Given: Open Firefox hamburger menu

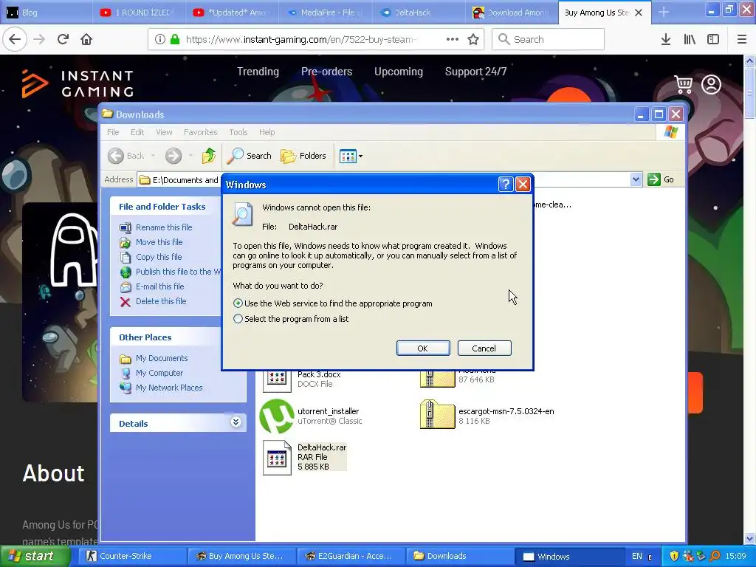Looking at the screenshot, I should point(742,39).
